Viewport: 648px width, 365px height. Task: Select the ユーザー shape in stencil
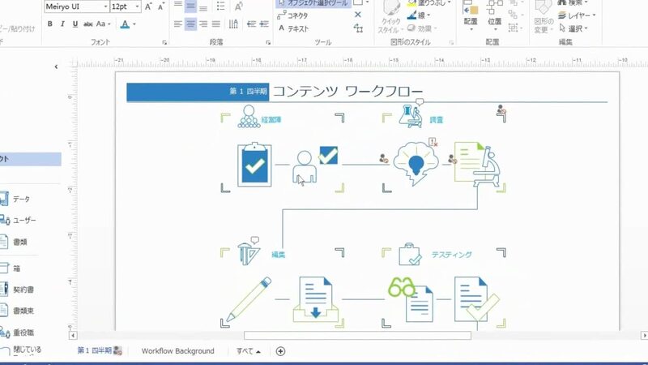point(18,220)
